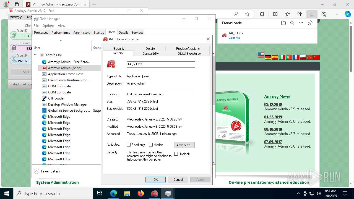The image size is (354, 199).
Task: Open the Compatibility tab
Action: (x=150, y=53)
